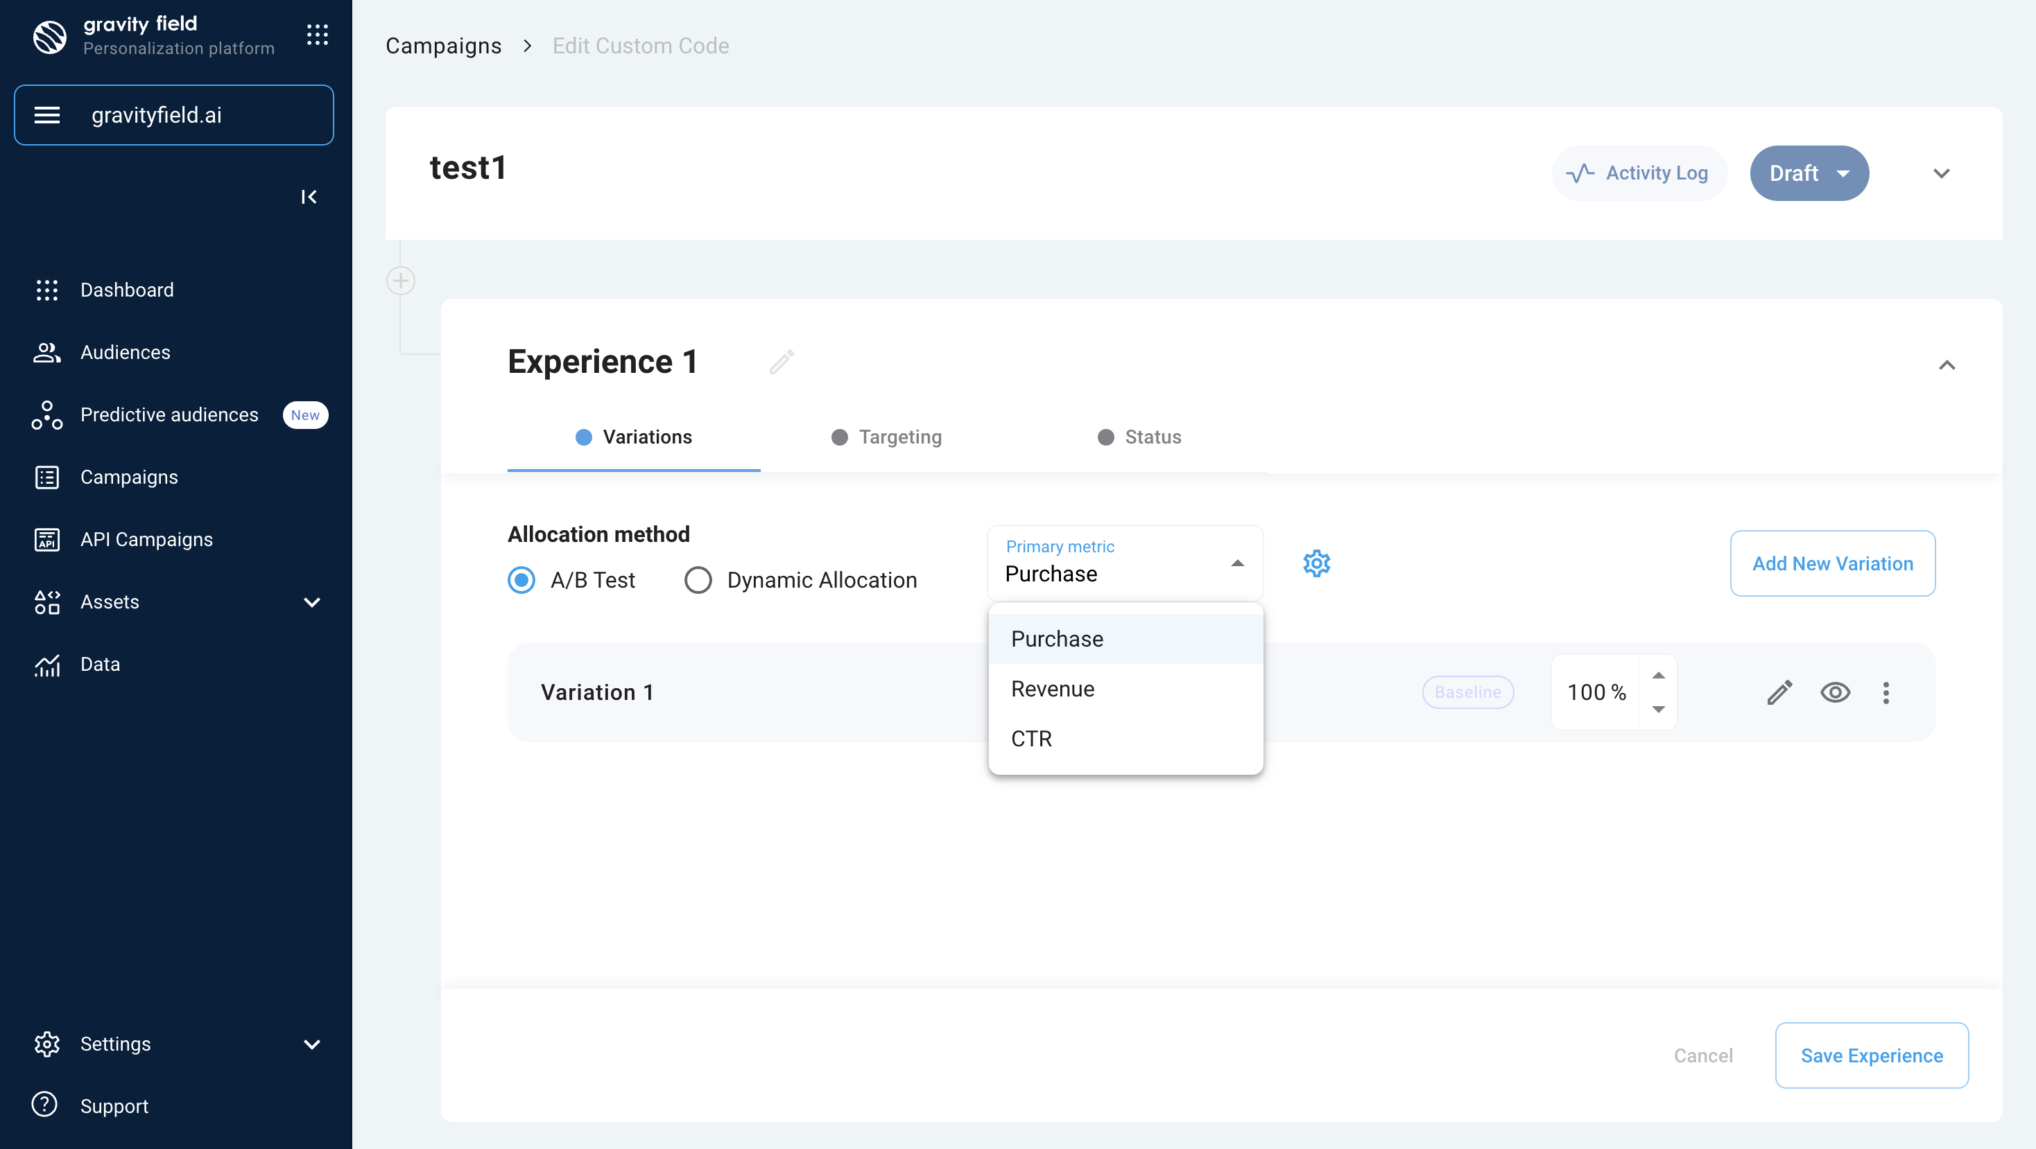Open the Activity Log
Image resolution: width=2036 pixels, height=1149 pixels.
point(1639,173)
